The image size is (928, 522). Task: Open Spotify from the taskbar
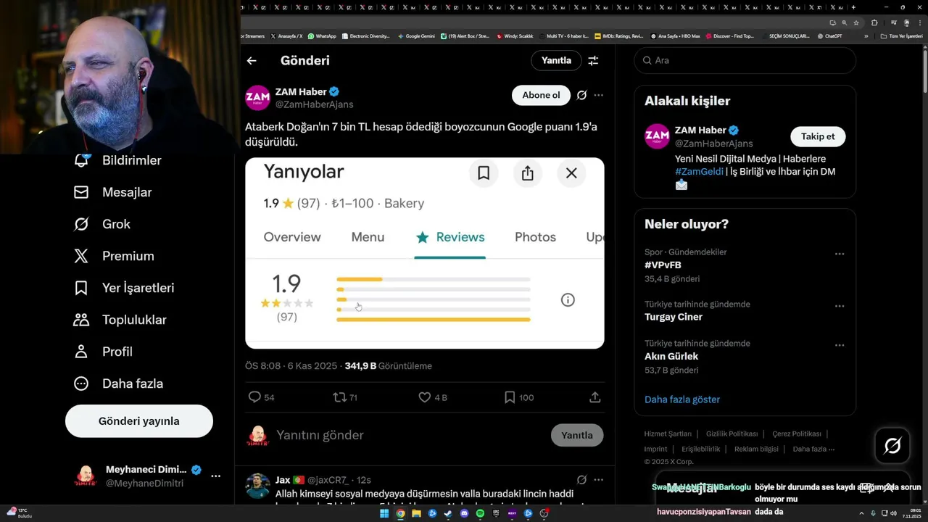[x=481, y=513]
